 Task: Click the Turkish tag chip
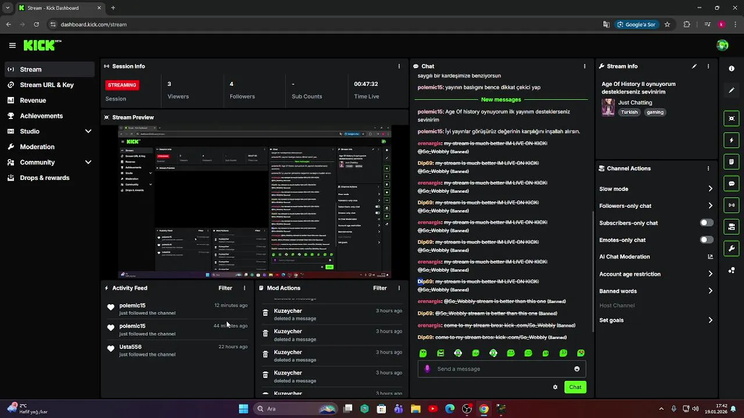point(629,112)
